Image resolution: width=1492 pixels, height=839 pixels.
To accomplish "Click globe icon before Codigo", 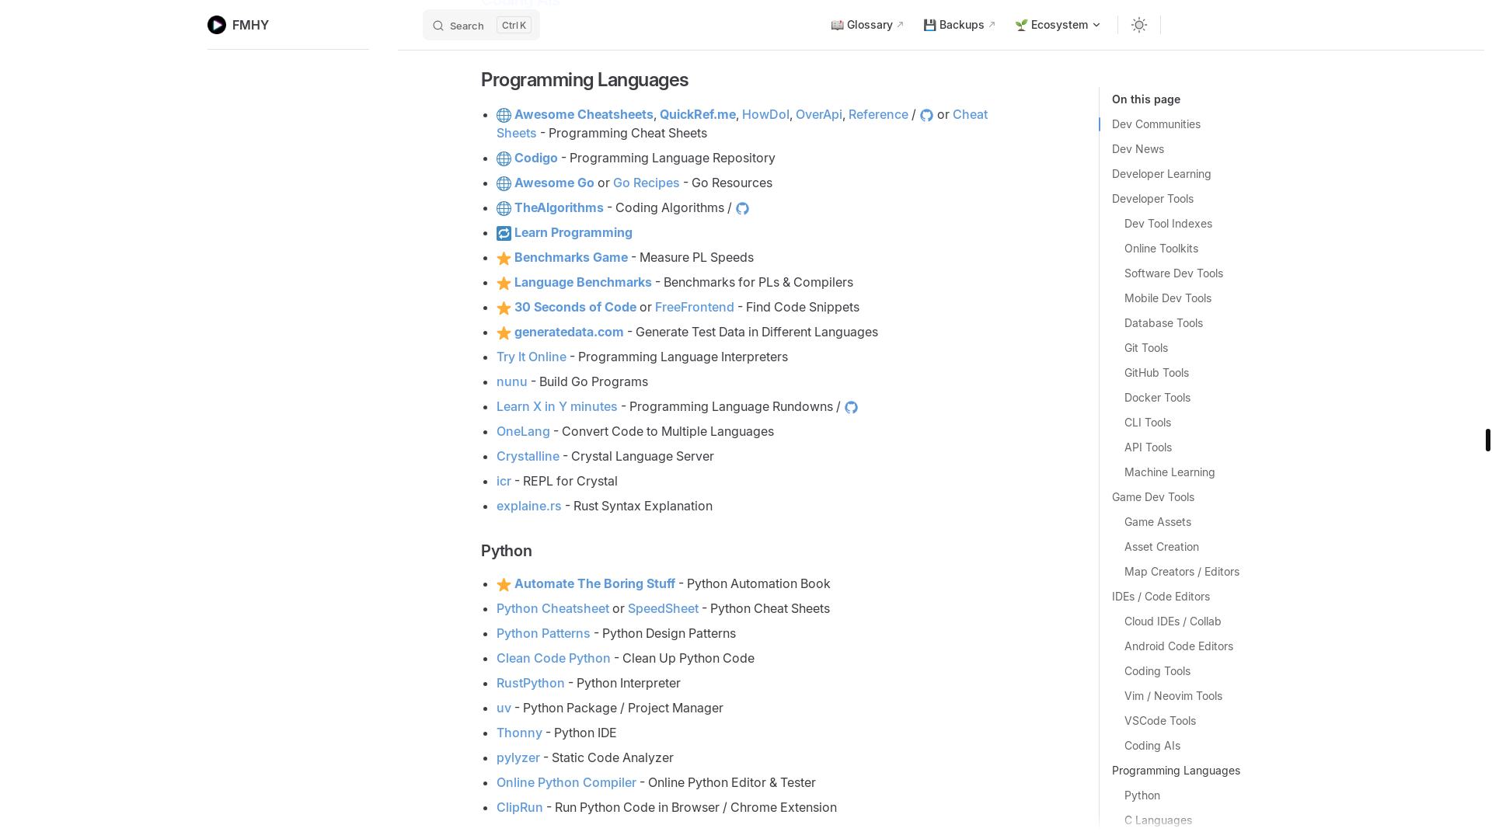I will tap(504, 158).
